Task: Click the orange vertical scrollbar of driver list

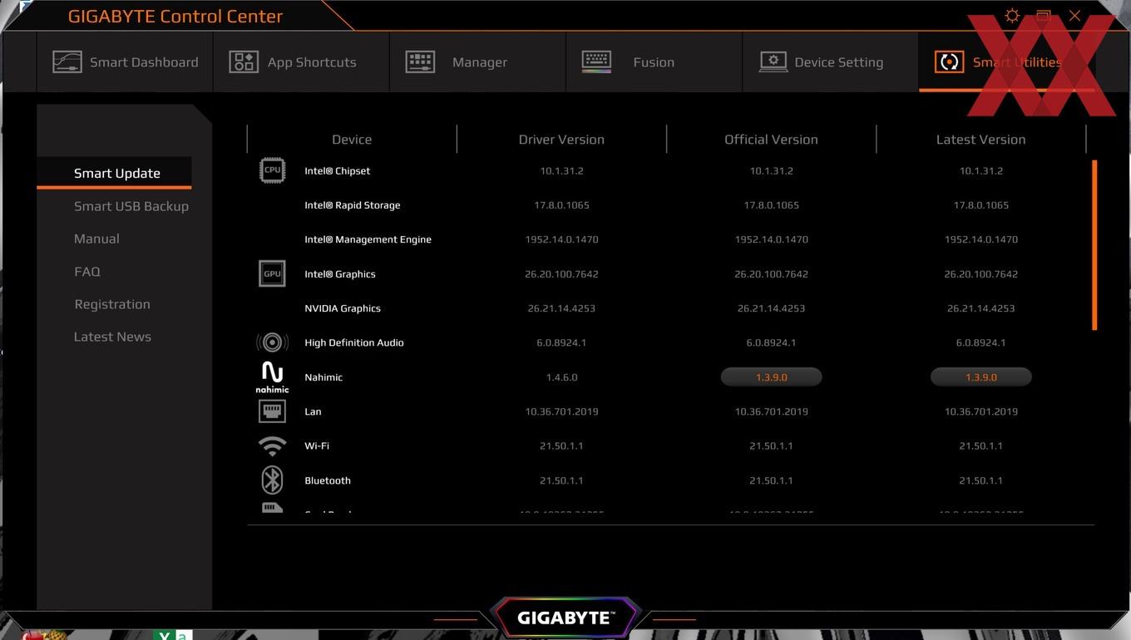Action: [x=1094, y=245]
